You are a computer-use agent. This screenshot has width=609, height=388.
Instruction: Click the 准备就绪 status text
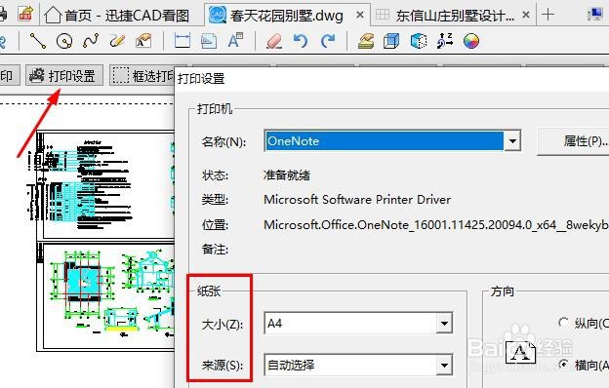[287, 175]
